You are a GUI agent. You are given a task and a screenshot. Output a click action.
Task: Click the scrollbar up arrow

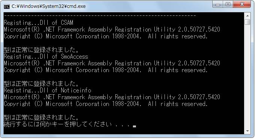point(247,16)
